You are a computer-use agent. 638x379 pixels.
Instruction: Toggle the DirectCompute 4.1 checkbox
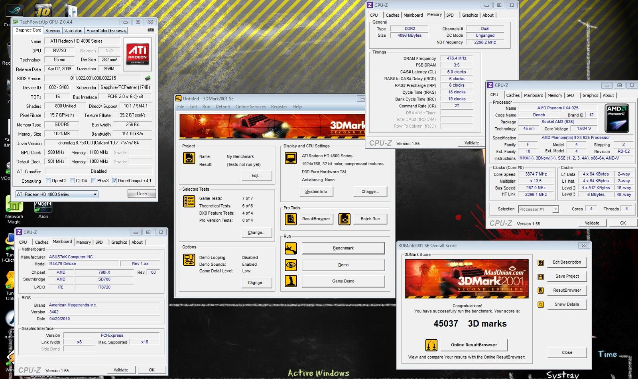click(114, 181)
